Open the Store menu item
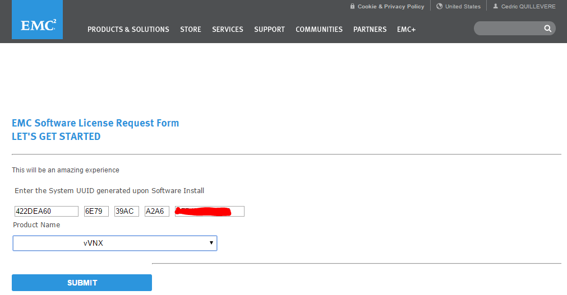The image size is (567, 295). (x=191, y=29)
